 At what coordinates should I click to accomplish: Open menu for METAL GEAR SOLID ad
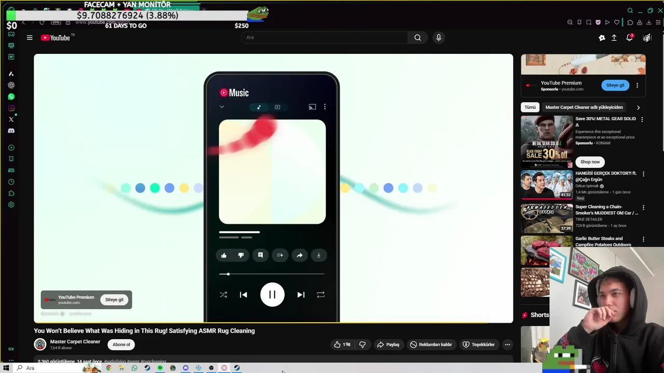[x=642, y=120]
